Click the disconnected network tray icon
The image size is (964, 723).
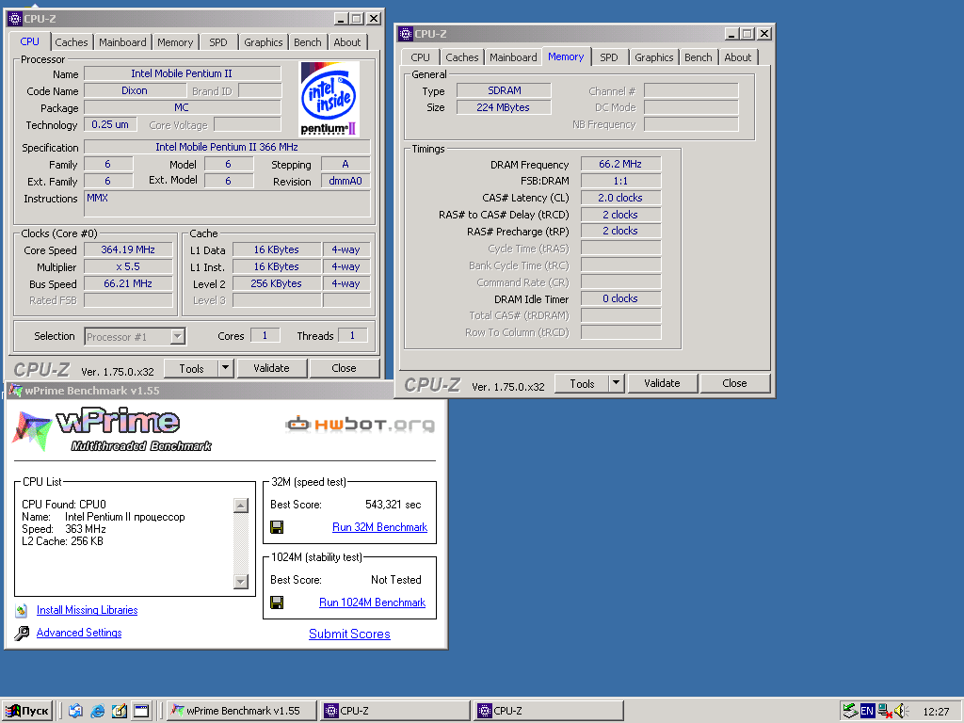point(885,711)
